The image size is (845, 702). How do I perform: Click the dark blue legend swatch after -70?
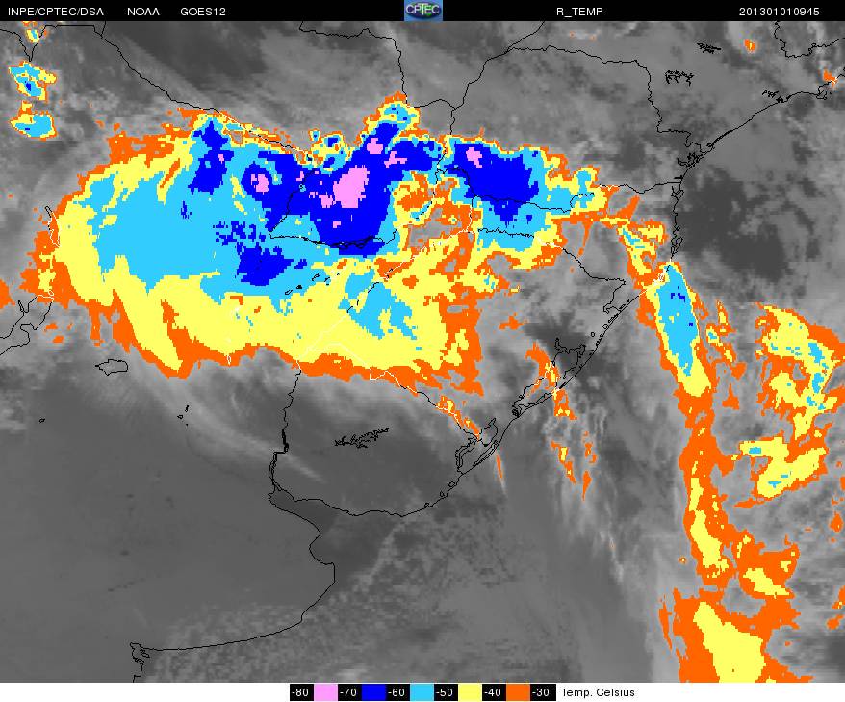click(x=372, y=692)
